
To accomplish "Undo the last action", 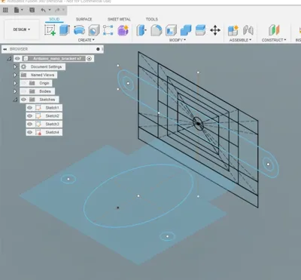I will pos(43,10).
